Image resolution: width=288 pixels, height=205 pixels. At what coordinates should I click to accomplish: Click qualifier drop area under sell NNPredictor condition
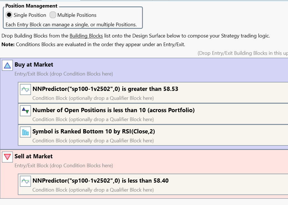(93, 190)
